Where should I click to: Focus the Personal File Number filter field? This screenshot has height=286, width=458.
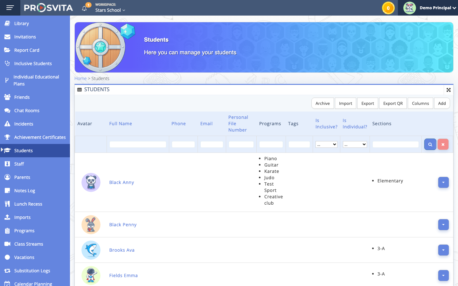[241, 145]
